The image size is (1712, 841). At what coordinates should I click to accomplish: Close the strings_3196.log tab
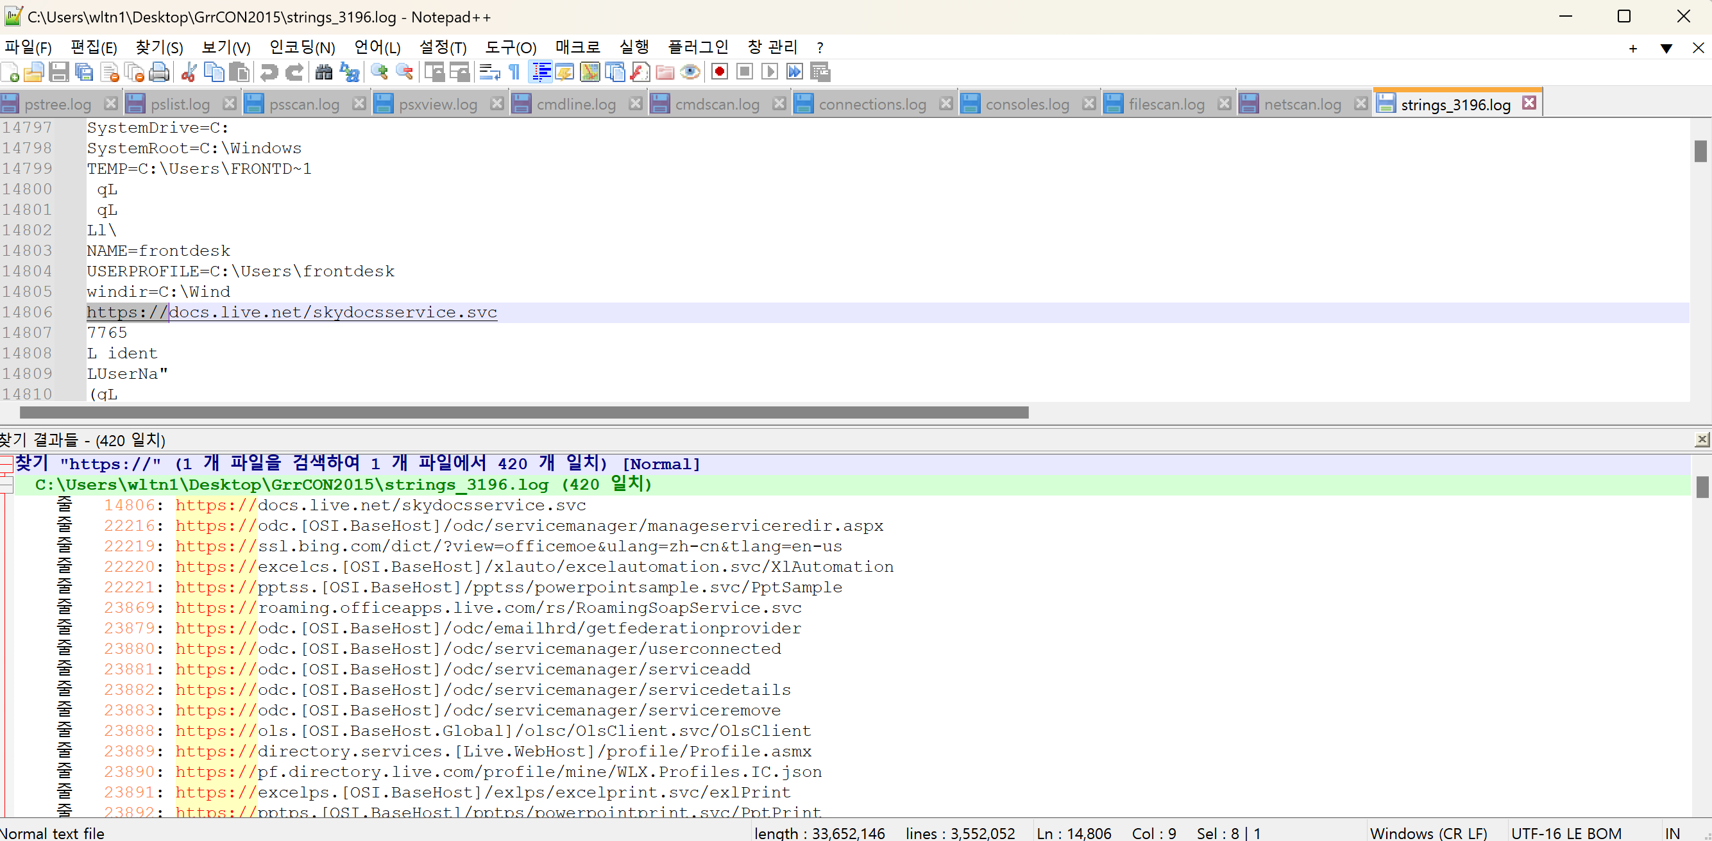1529,103
